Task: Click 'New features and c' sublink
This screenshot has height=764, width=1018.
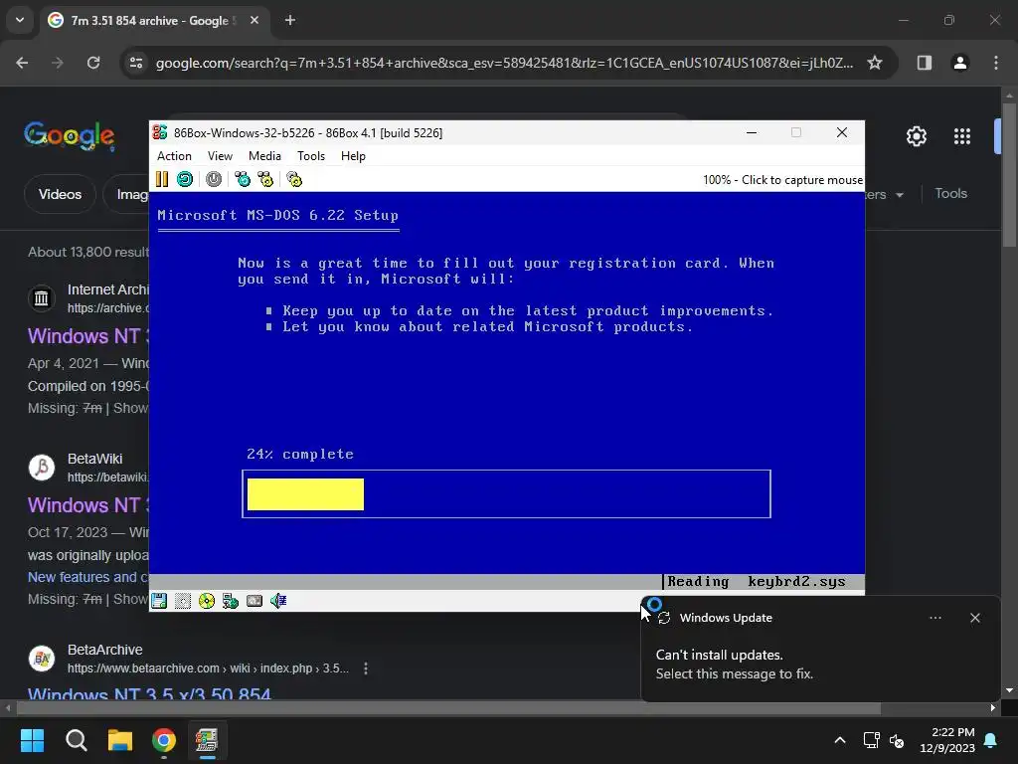Action: [88, 577]
